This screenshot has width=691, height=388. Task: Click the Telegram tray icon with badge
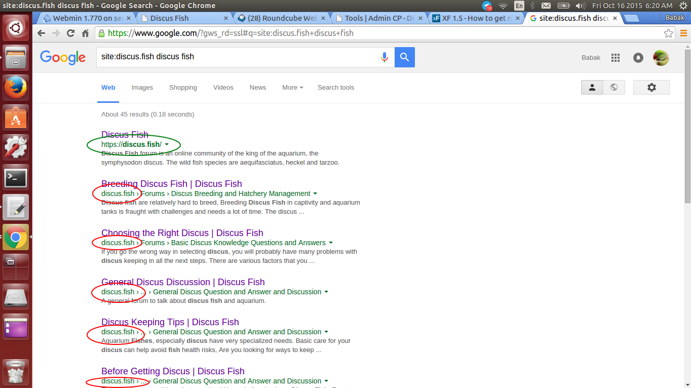pyautogui.click(x=487, y=6)
